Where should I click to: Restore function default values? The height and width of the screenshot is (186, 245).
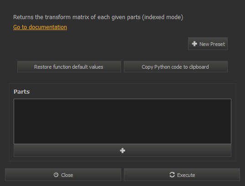coord(69,67)
